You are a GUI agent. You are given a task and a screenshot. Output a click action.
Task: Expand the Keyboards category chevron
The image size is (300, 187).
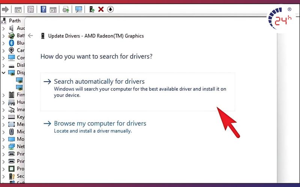click(4, 117)
